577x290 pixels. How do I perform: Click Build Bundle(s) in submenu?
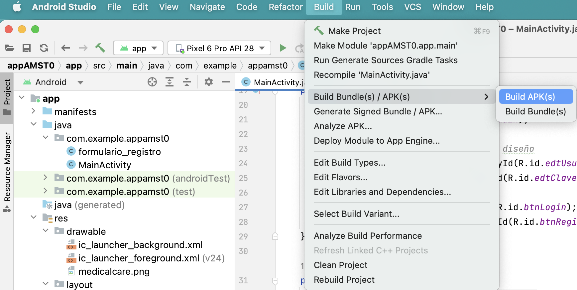point(536,111)
